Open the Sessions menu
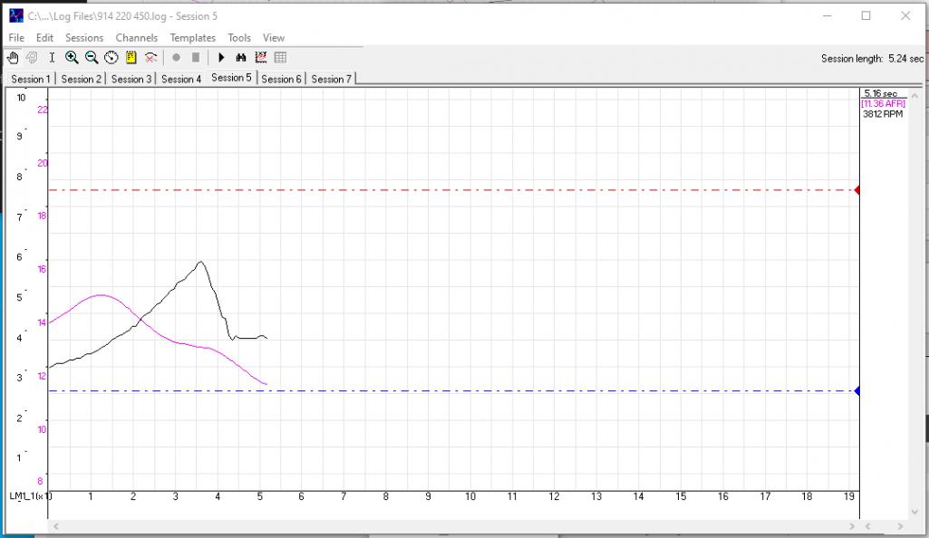The width and height of the screenshot is (929, 538). pyautogui.click(x=84, y=37)
